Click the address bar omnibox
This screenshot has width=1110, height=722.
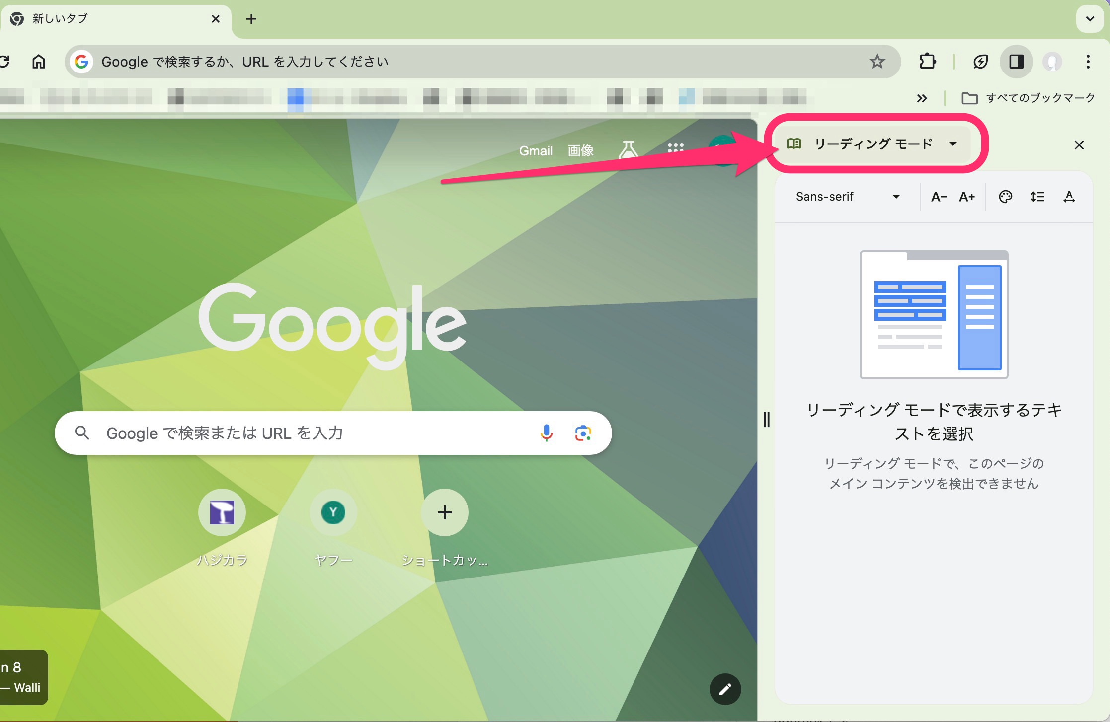tap(482, 62)
